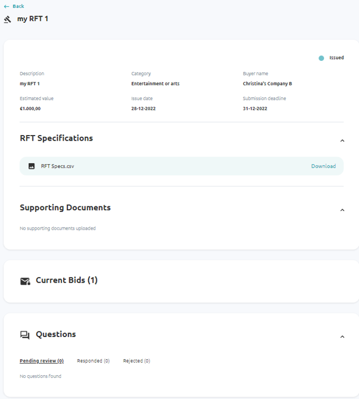Click the Questions chat bubble icon

click(25, 335)
